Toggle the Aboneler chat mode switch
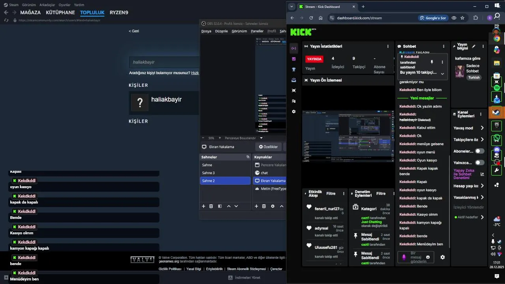505x284 pixels. point(480,151)
